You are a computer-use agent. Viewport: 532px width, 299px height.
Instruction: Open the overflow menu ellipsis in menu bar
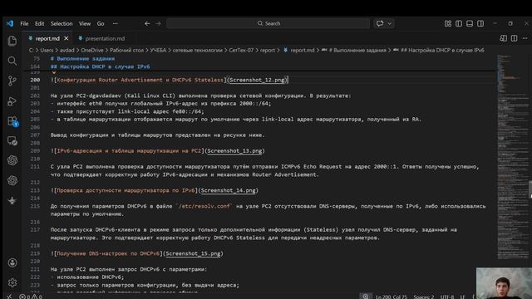point(116,23)
